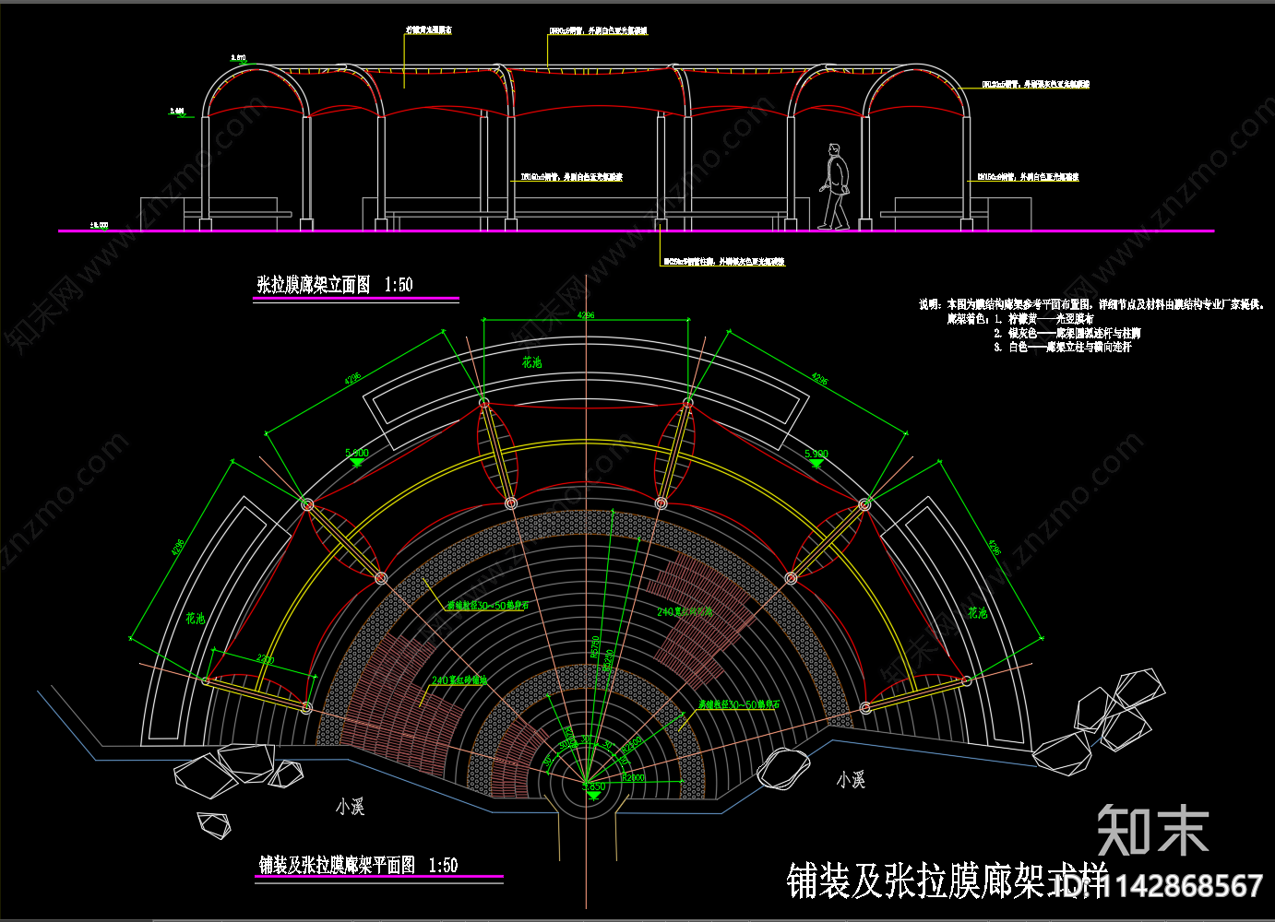Select the note beginning "2. 银灰色"
Screen dimensions: 1275x922
pyautogui.click(x=1066, y=333)
